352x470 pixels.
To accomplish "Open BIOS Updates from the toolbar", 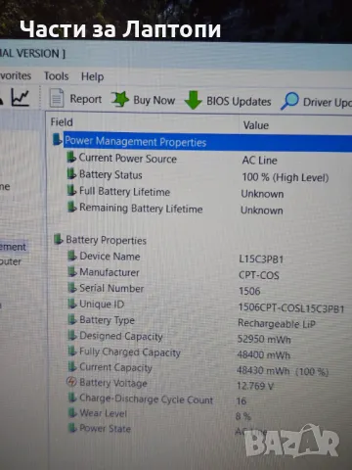I will pyautogui.click(x=228, y=101).
